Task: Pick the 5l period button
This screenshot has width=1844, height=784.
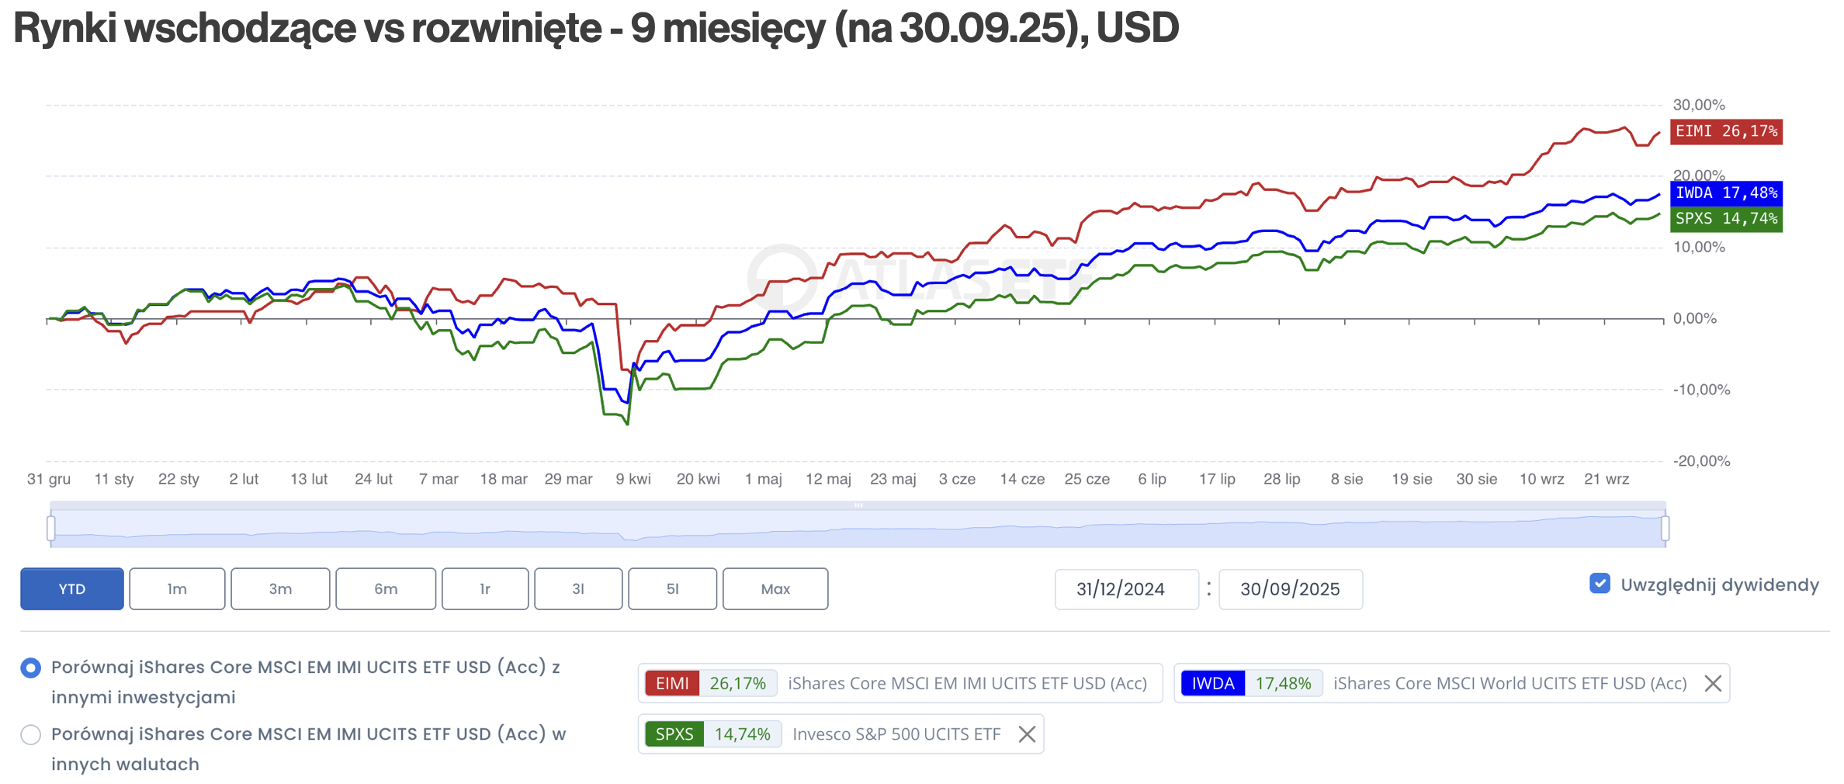Action: 672,589
